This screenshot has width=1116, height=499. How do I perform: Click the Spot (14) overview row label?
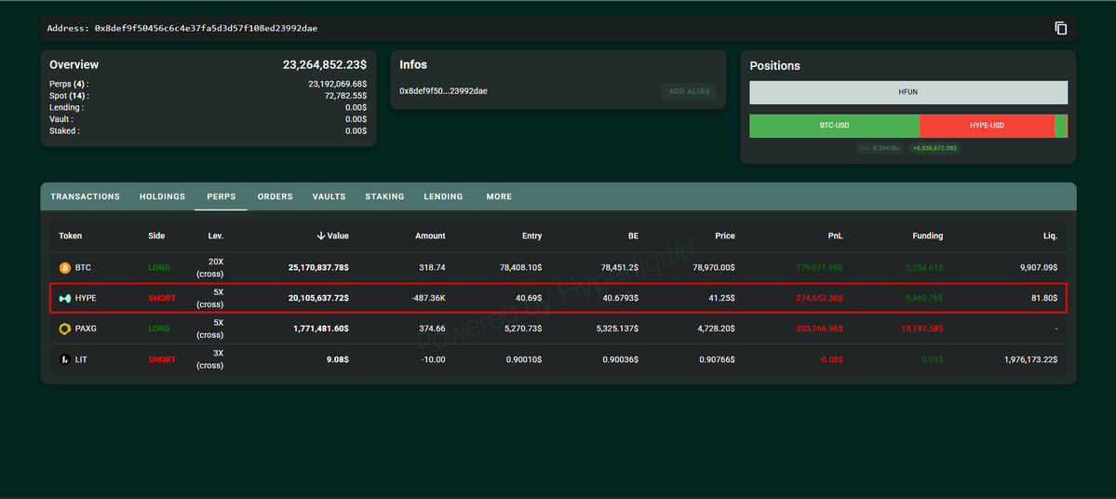(x=69, y=95)
